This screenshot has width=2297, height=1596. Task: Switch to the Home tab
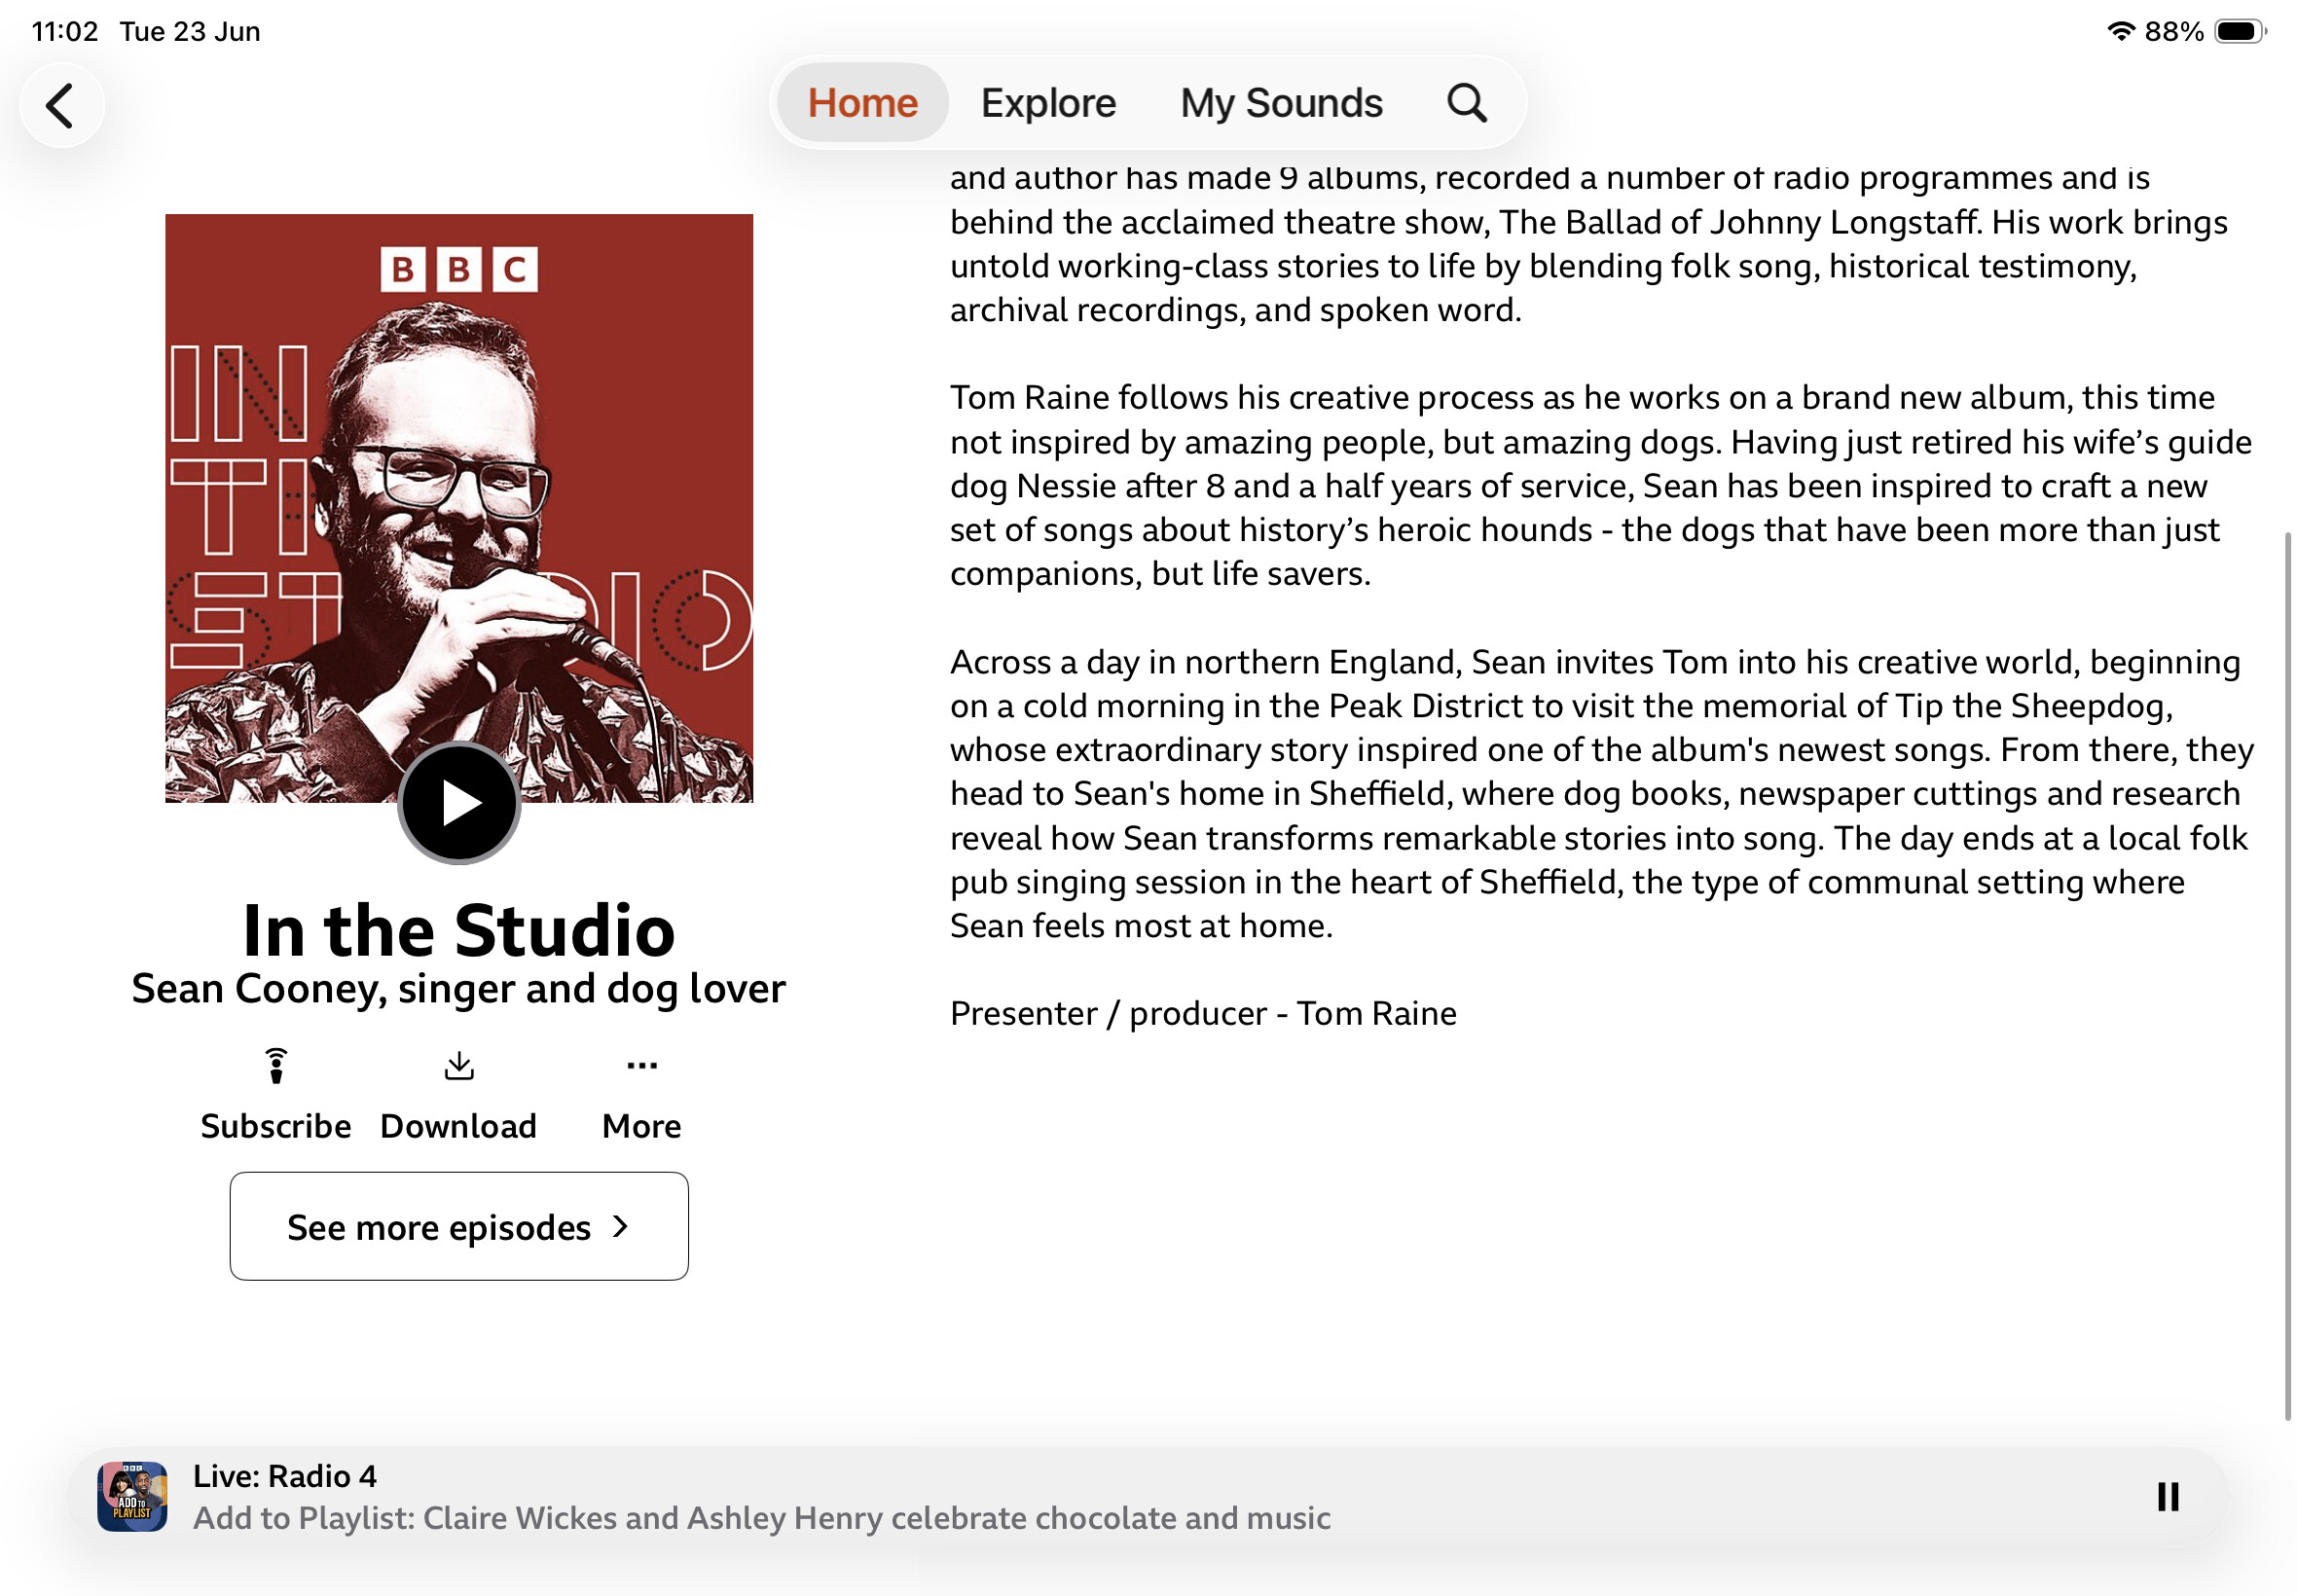862,103
